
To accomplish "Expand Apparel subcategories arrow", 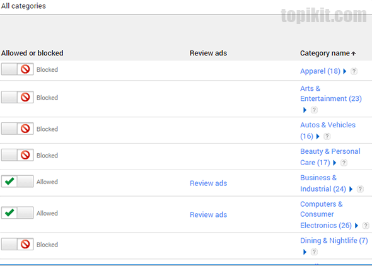I will click(345, 71).
